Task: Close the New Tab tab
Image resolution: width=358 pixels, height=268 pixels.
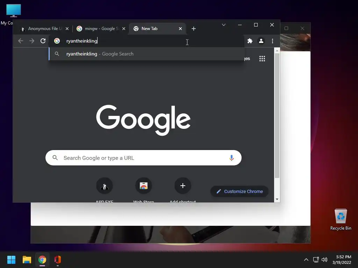Action: click(x=180, y=29)
